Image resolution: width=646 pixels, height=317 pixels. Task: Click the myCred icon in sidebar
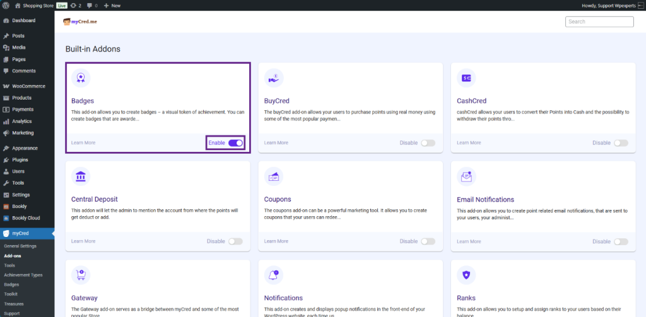(x=6, y=233)
